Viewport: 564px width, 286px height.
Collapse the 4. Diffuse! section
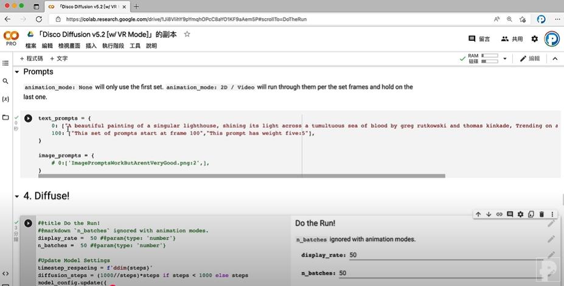point(17,197)
